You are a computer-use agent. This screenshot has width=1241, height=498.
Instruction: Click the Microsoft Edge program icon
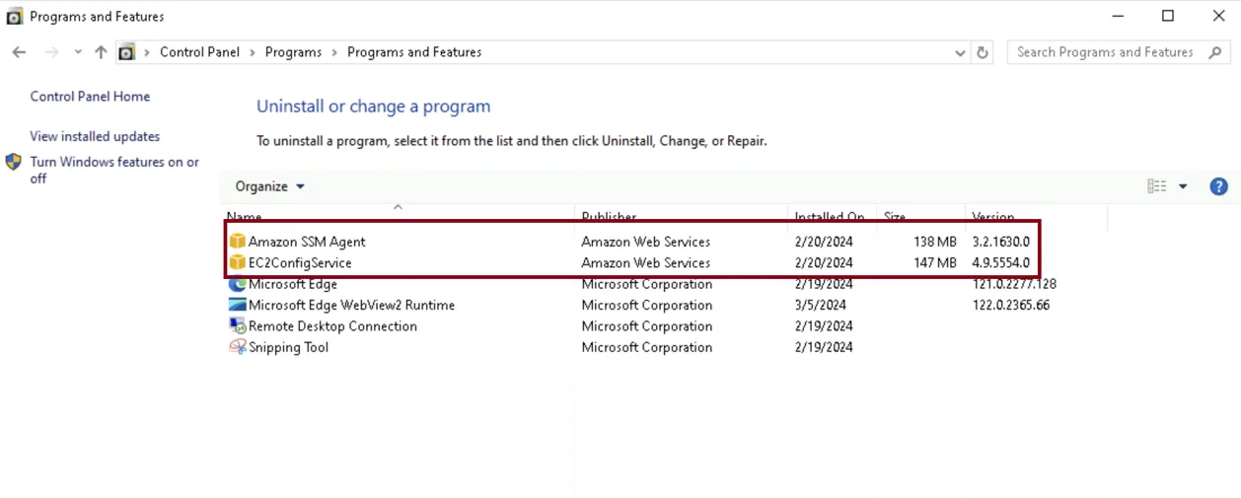pos(237,284)
